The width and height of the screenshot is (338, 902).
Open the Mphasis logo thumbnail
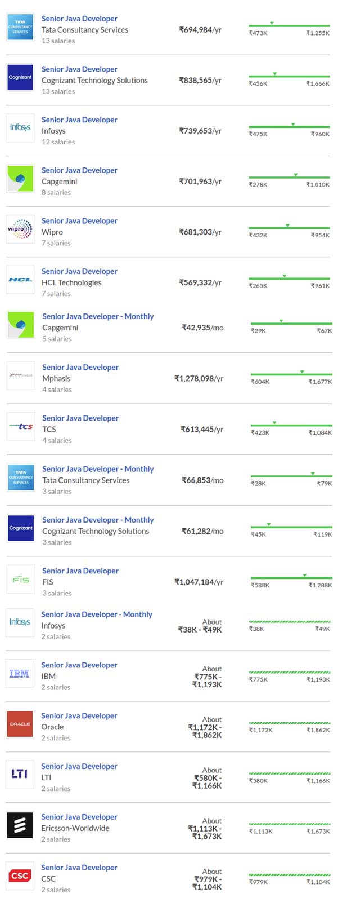pyautogui.click(x=21, y=375)
